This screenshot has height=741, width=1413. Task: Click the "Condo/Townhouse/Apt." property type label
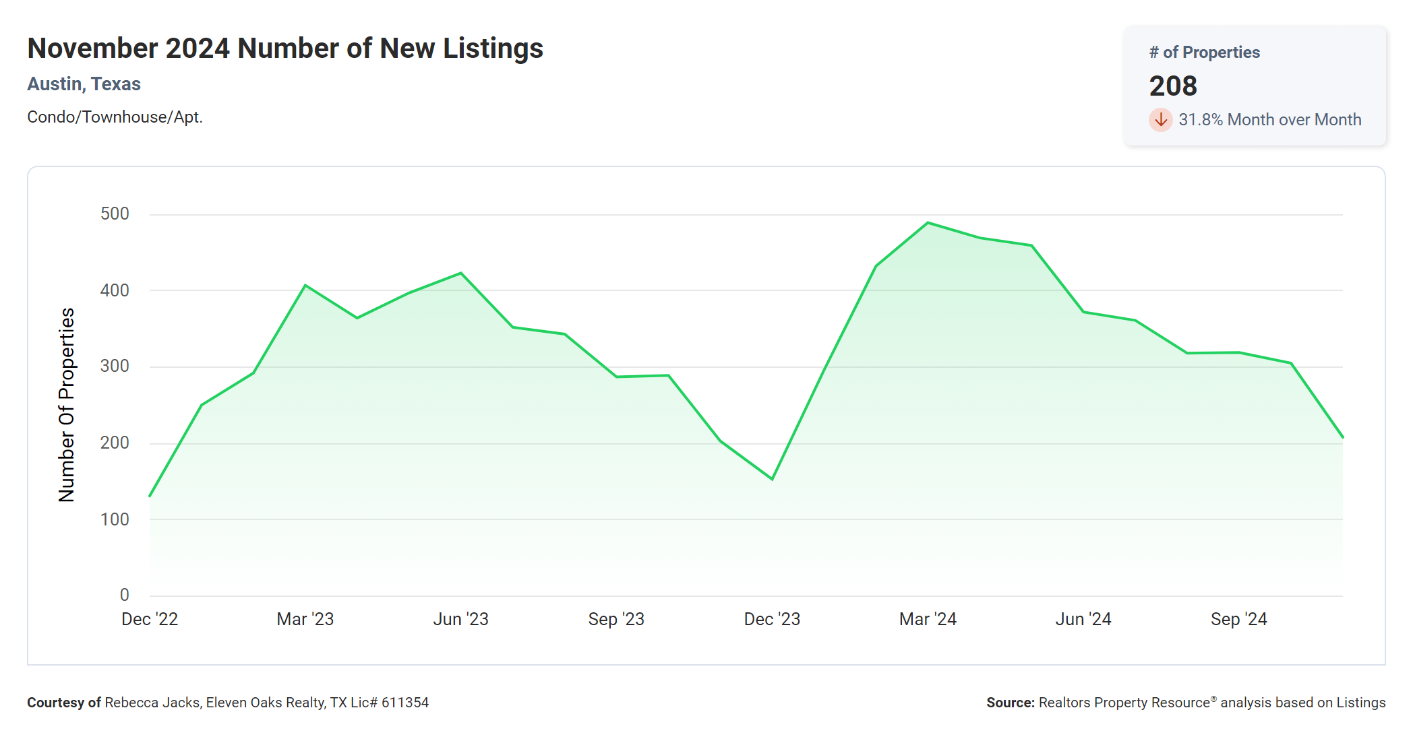[115, 117]
